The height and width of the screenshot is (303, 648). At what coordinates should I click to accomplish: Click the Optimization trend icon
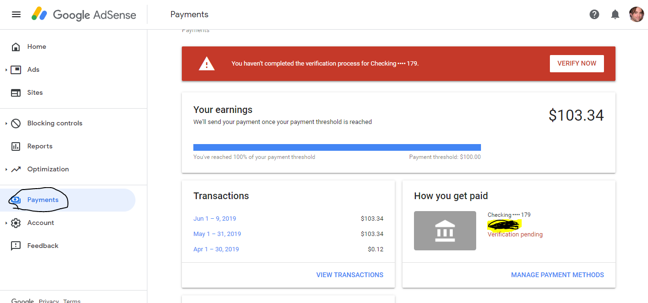coord(16,169)
